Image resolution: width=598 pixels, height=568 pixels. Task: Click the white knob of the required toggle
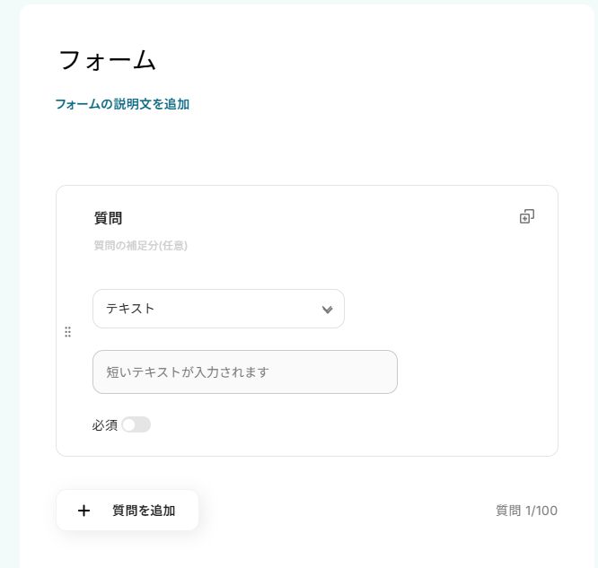129,424
